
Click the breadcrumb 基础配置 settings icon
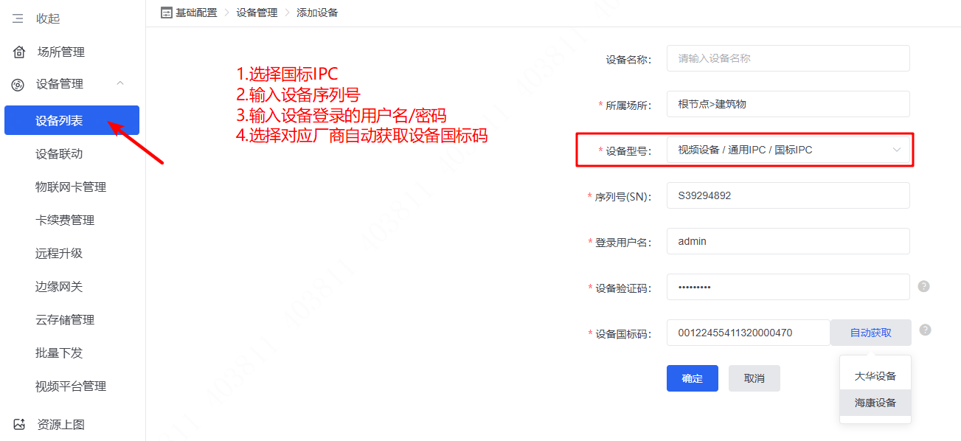point(166,13)
